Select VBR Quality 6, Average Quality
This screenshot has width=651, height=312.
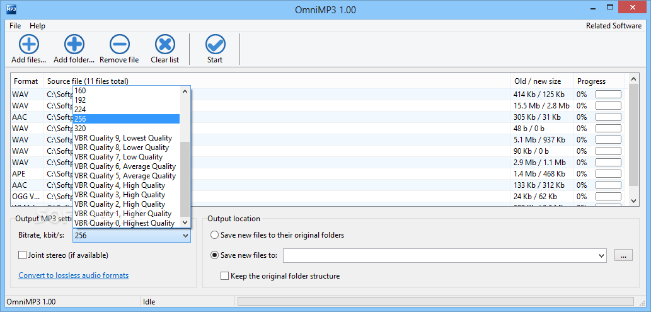(x=126, y=166)
